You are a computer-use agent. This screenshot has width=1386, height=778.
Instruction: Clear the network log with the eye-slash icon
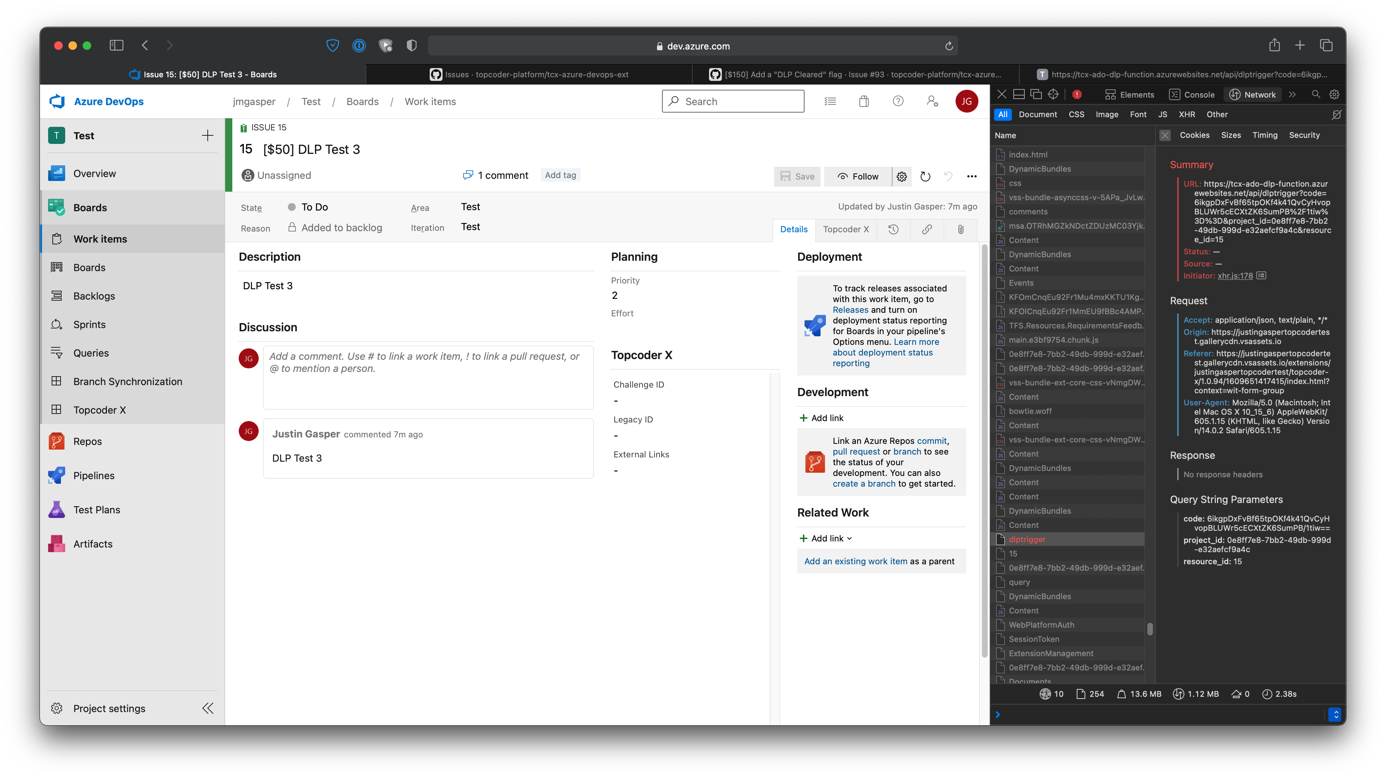pyautogui.click(x=1336, y=114)
